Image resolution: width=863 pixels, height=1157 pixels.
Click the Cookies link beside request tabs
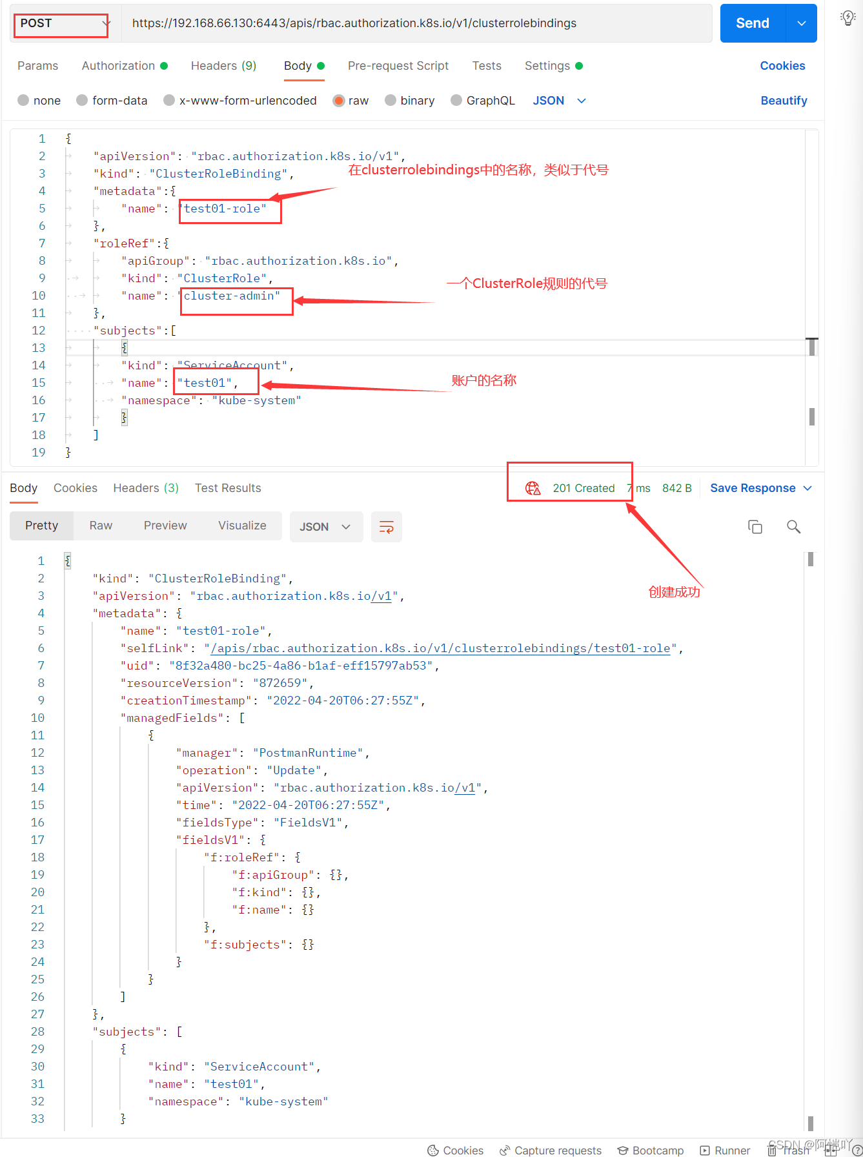tap(782, 66)
